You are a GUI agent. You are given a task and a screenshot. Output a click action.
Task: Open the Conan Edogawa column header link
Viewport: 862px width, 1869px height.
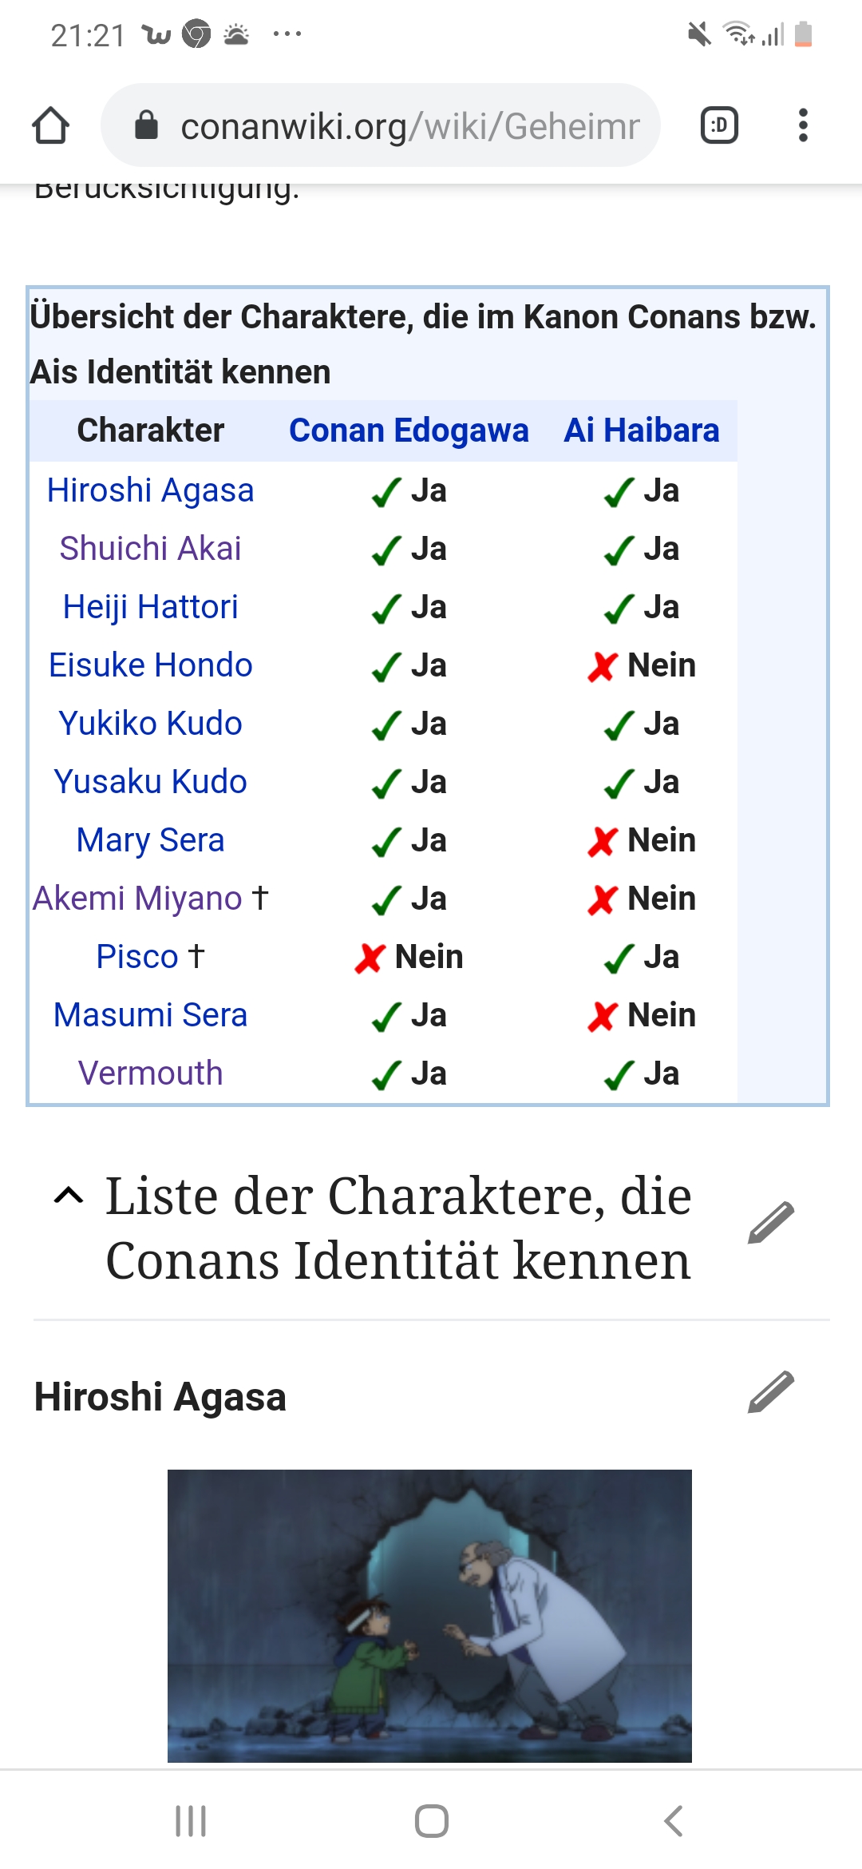[x=409, y=431]
